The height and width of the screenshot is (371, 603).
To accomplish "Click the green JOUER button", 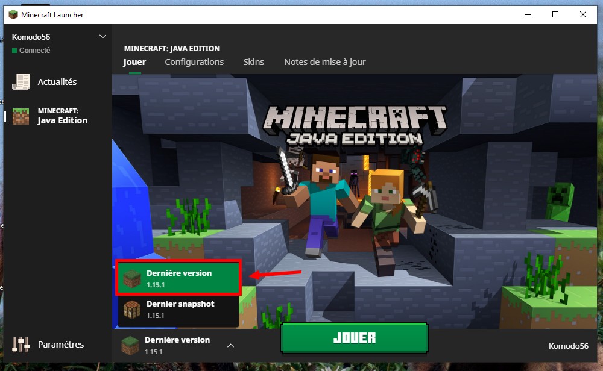I will [354, 338].
